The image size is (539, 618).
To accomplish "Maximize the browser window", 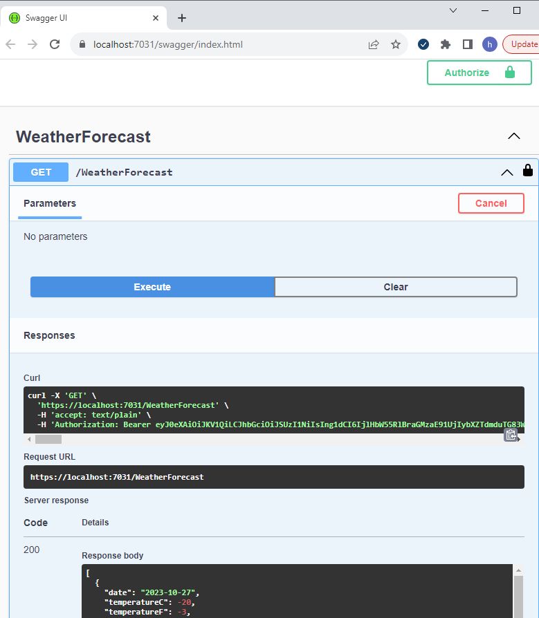I will click(x=517, y=10).
